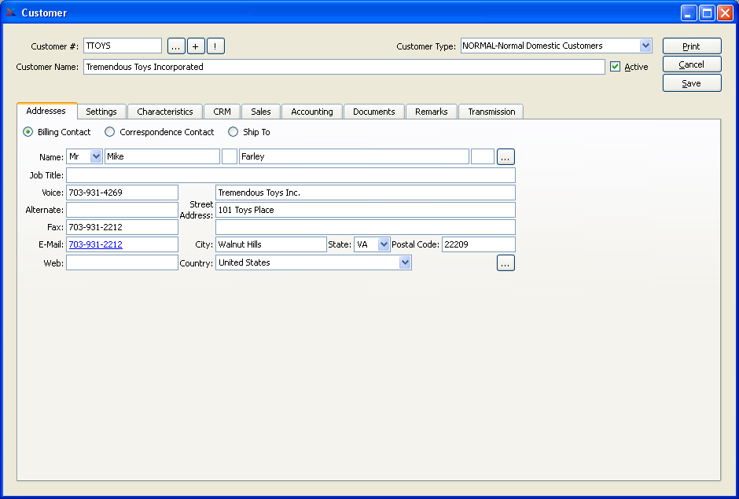Go to the Sales tab
The image size is (739, 499).
tap(261, 112)
